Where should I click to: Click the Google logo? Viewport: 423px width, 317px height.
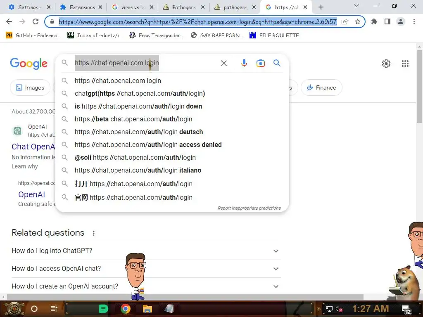(29, 64)
